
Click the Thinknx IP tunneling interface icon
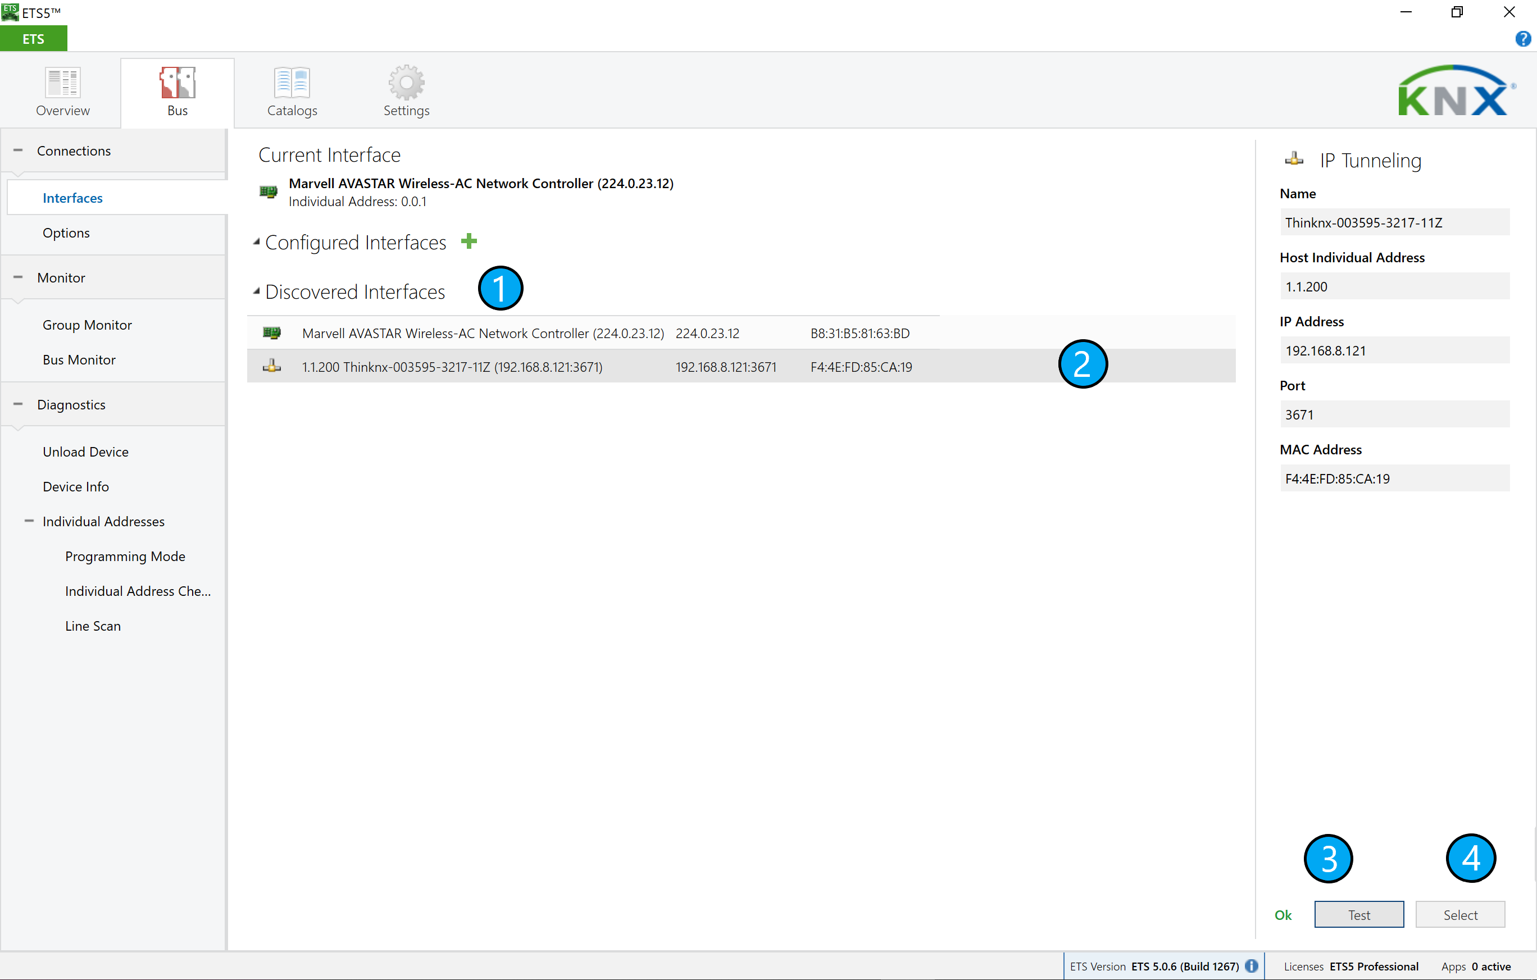(272, 367)
